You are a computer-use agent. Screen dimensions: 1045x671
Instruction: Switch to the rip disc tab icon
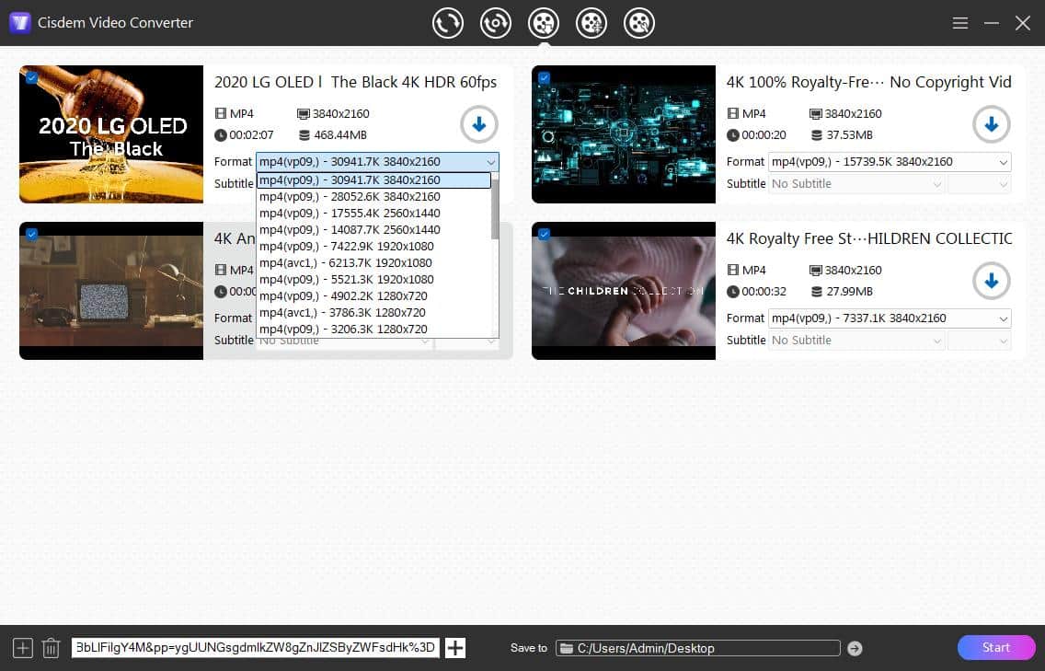tap(496, 23)
